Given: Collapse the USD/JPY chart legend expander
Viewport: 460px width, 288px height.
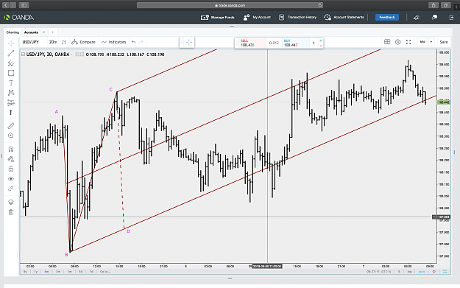Looking at the screenshot, I should [23, 55].
